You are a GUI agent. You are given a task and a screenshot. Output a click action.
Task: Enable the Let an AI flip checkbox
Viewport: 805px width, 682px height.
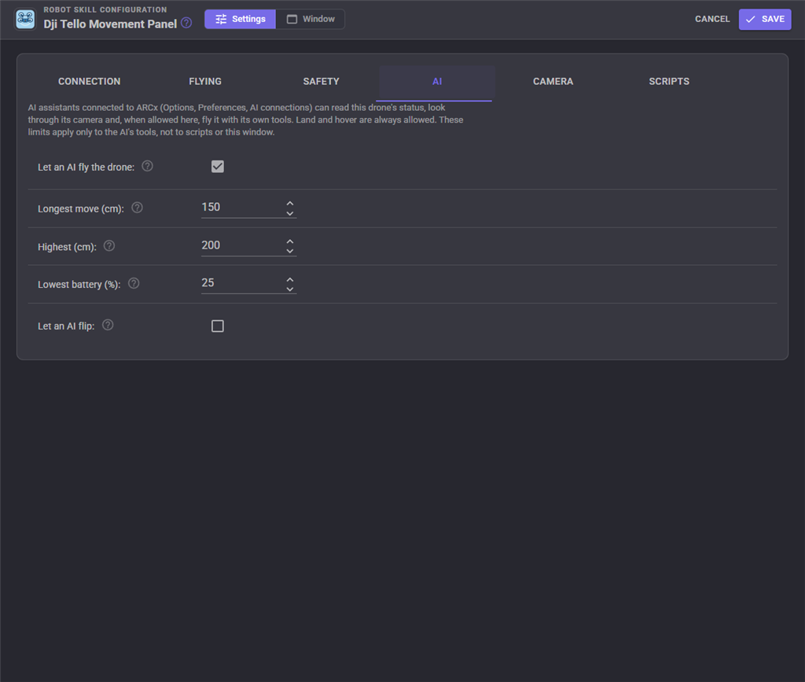point(218,326)
